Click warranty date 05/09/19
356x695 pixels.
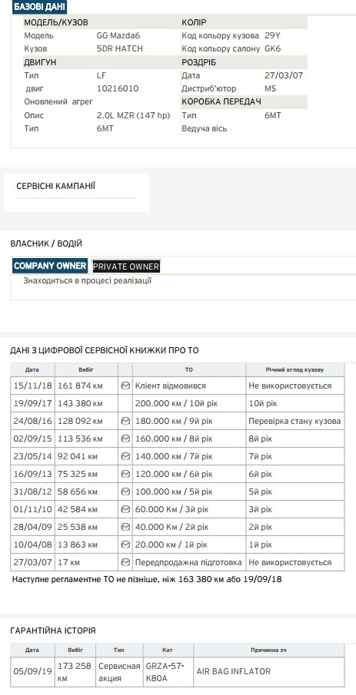click(32, 671)
